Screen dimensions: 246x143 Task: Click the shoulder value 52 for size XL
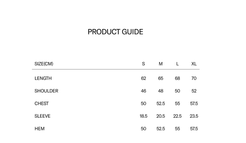coord(194,91)
